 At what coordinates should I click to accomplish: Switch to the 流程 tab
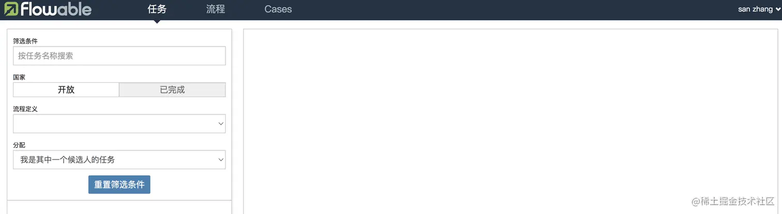tap(216, 9)
